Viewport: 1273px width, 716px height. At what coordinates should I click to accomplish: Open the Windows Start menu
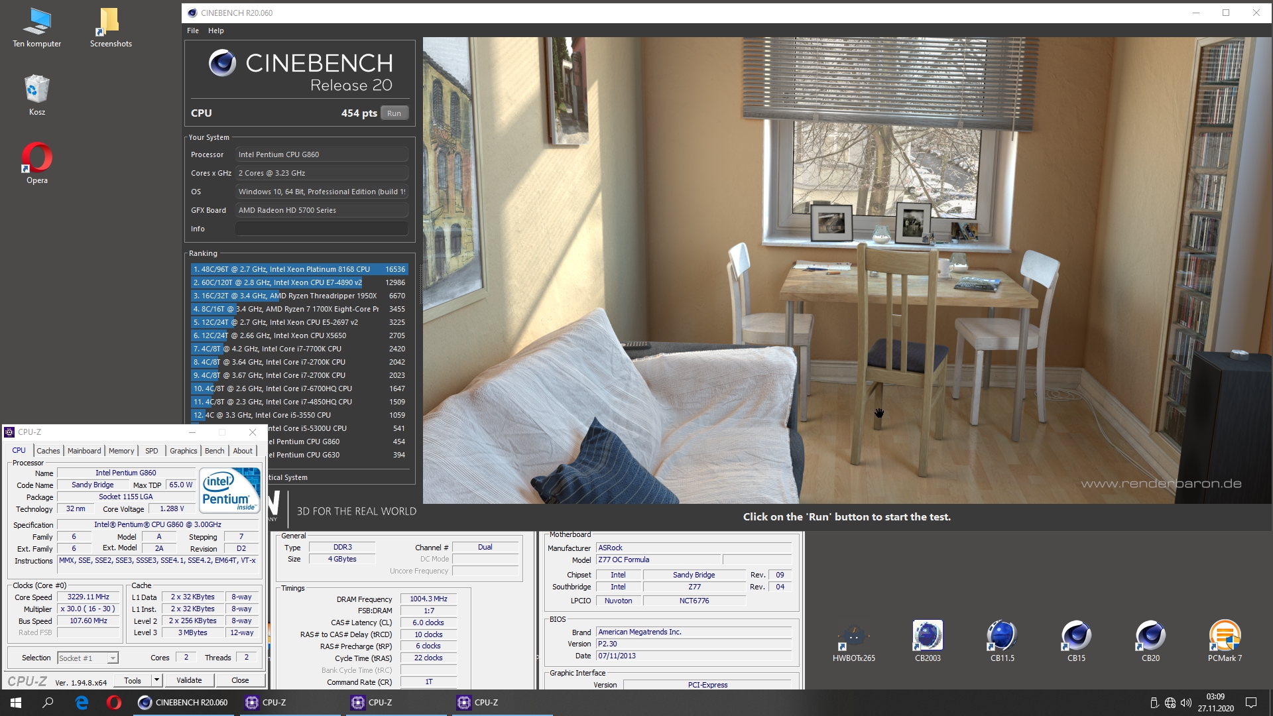[x=16, y=703]
